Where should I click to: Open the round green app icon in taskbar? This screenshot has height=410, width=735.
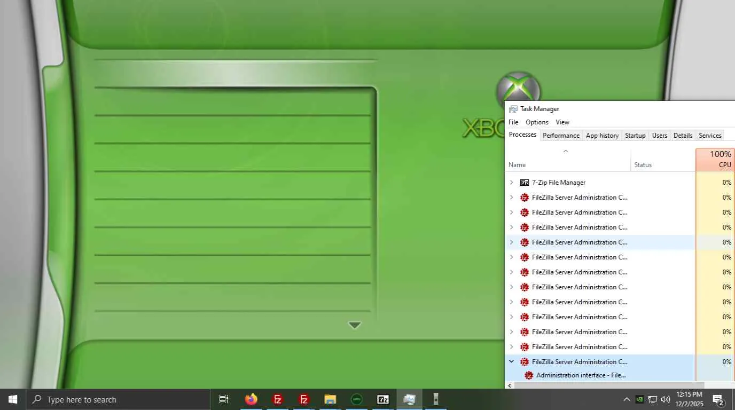[356, 399]
